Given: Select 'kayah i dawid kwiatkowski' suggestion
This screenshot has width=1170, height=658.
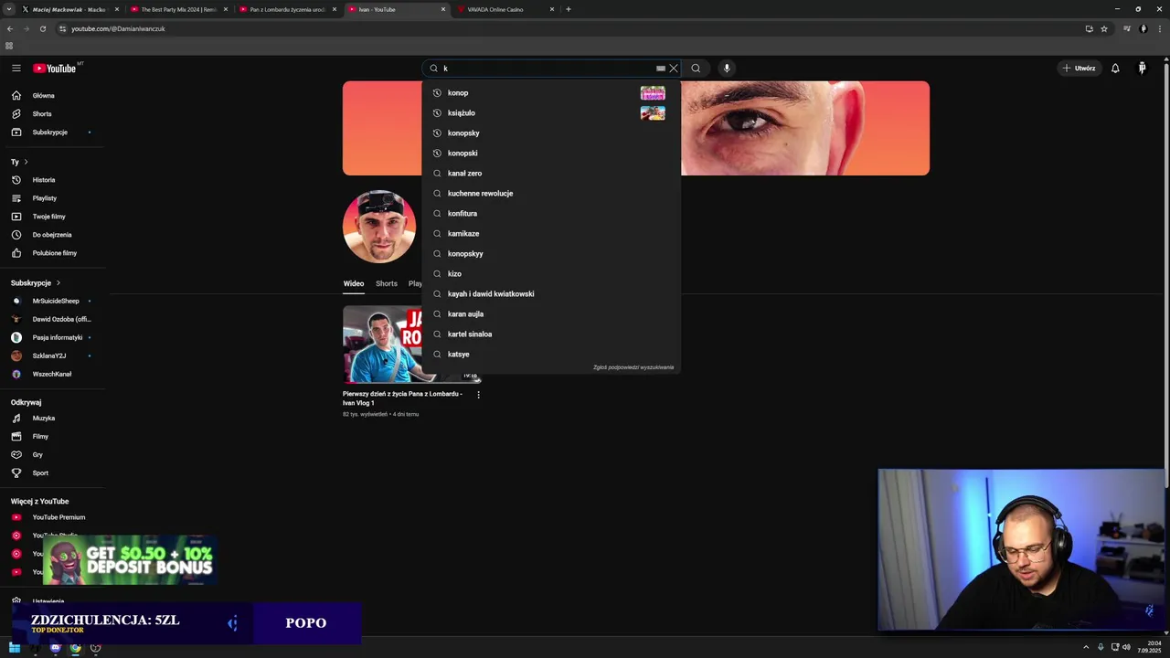Looking at the screenshot, I should coord(551,294).
